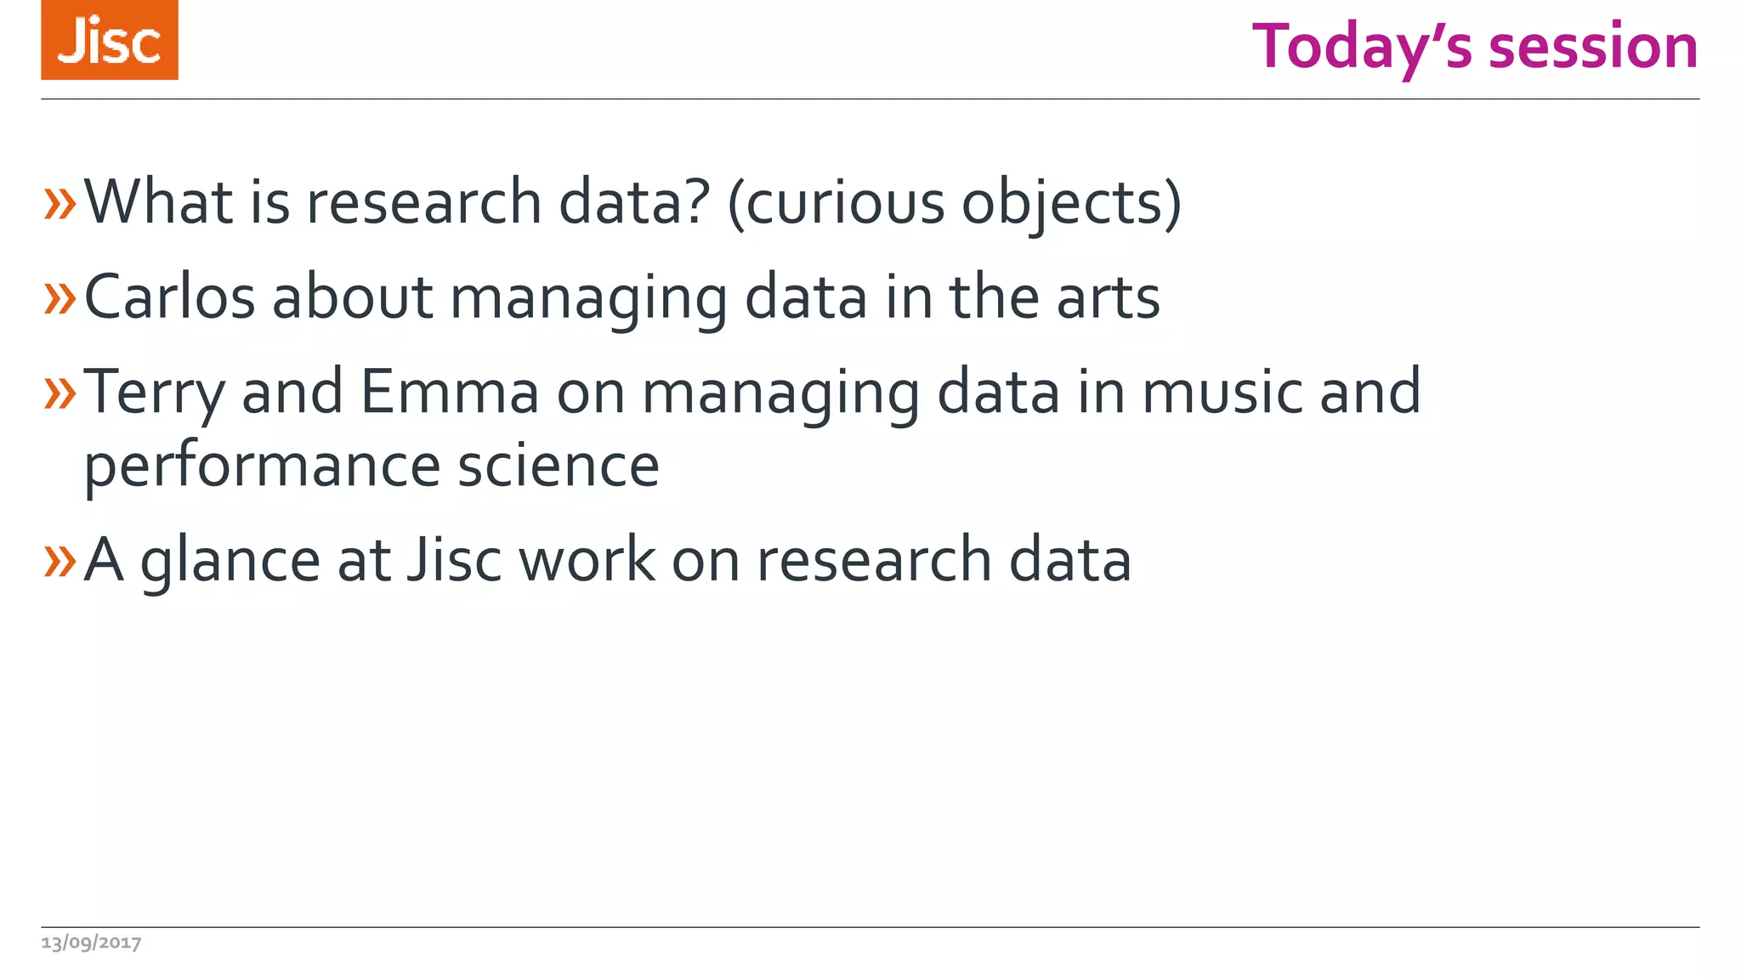The width and height of the screenshot is (1741, 979).
Task: Click 'A glance at' in the last bullet
Action: 237,560
